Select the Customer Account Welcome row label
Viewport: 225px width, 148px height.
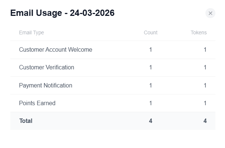coord(55,50)
